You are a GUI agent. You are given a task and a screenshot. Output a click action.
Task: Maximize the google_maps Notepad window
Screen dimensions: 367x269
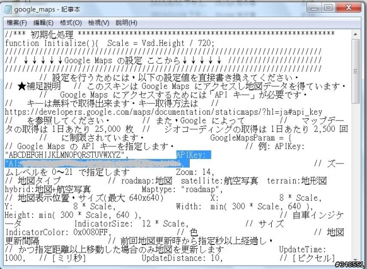(x=329, y=8)
